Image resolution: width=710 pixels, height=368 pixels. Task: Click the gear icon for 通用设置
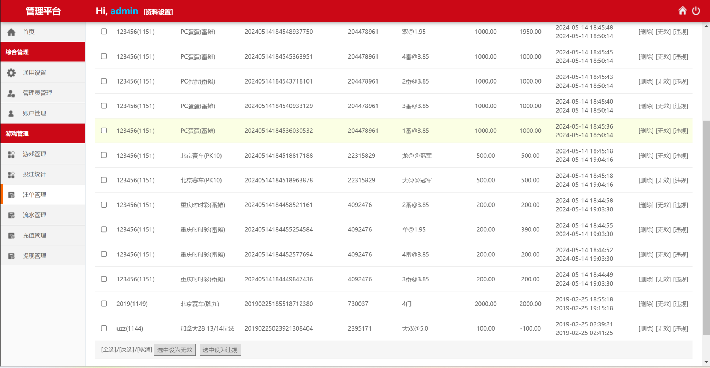(x=11, y=73)
